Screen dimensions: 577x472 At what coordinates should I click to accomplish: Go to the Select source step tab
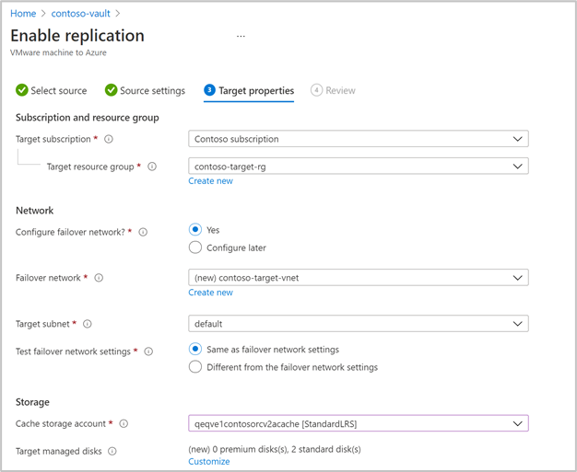point(52,91)
